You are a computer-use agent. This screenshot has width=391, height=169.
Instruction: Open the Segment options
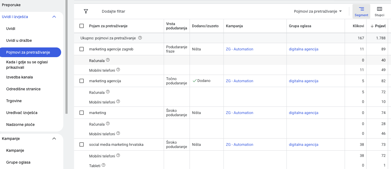[361, 11]
